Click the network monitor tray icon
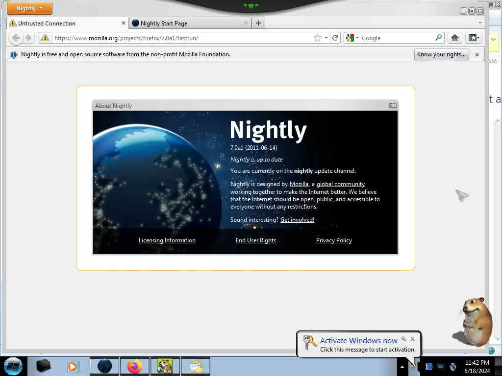 pos(441,366)
